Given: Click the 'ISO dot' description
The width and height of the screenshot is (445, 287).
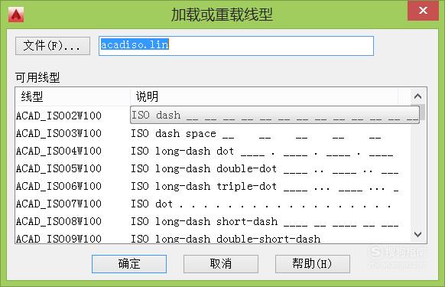Looking at the screenshot, I should pos(261,204).
